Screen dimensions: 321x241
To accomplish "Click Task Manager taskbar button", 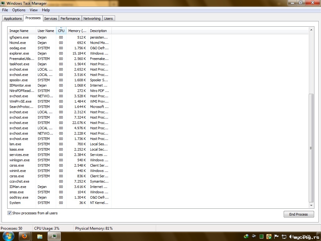I will [54, 236].
